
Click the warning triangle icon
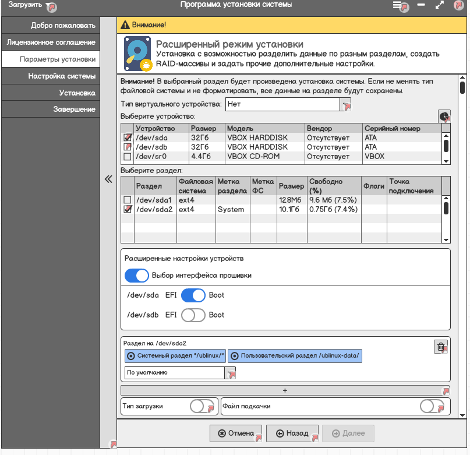125,25
